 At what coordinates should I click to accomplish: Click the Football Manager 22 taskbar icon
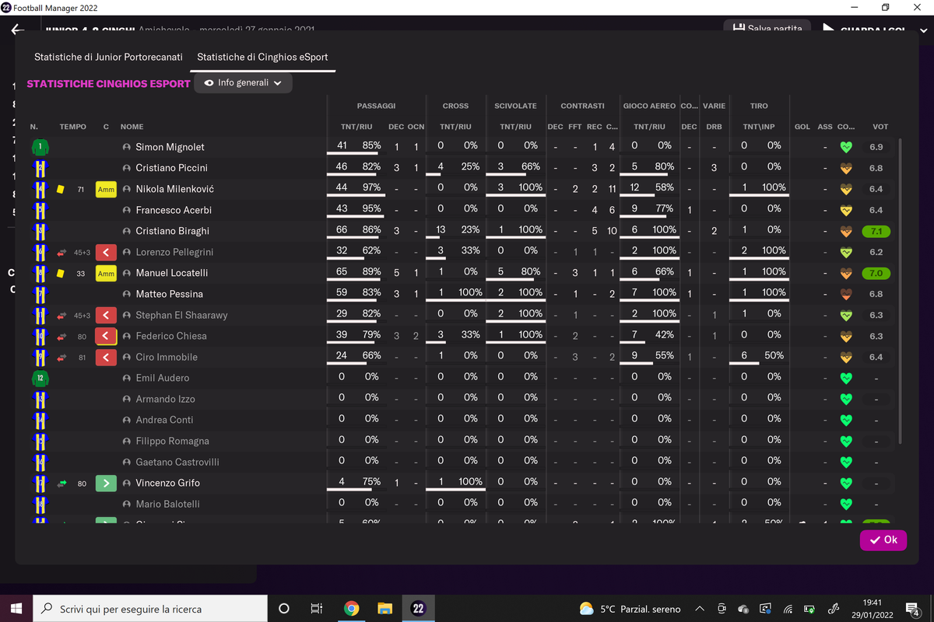(x=418, y=609)
